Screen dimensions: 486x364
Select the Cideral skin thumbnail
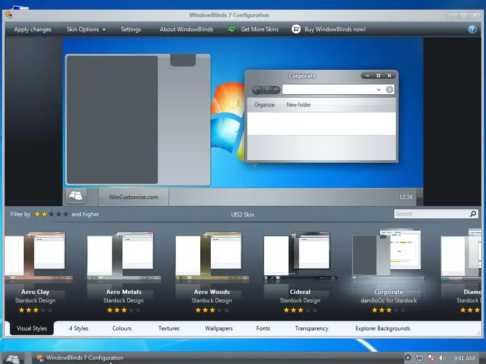coord(300,257)
